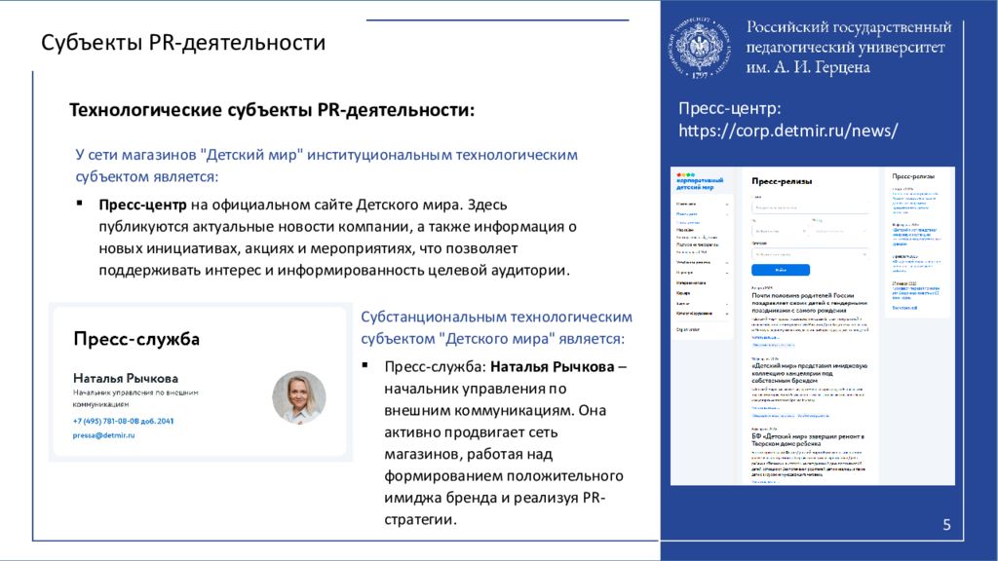998x561 pixels.
Task: Click the Herzen University emblem
Action: [699, 49]
